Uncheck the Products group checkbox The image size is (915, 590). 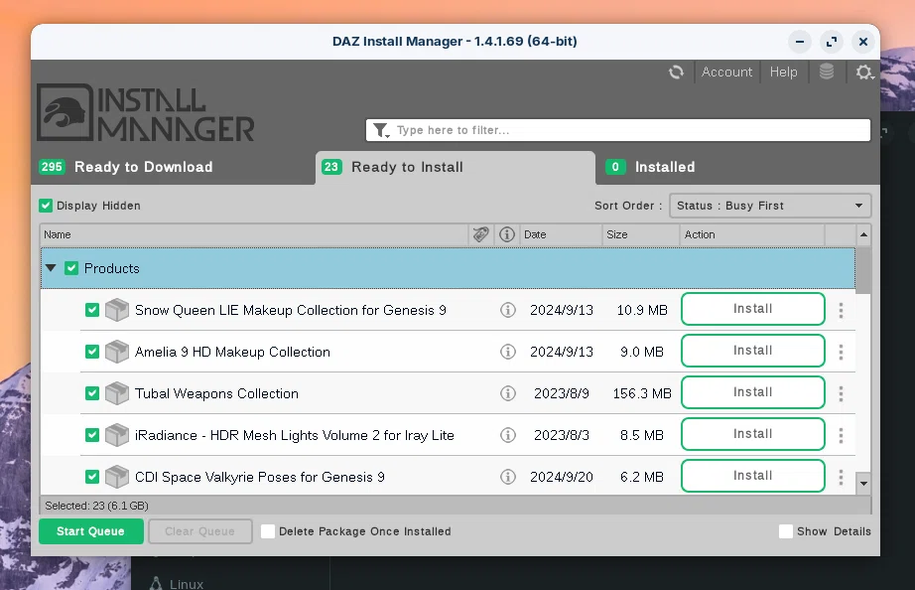[71, 268]
